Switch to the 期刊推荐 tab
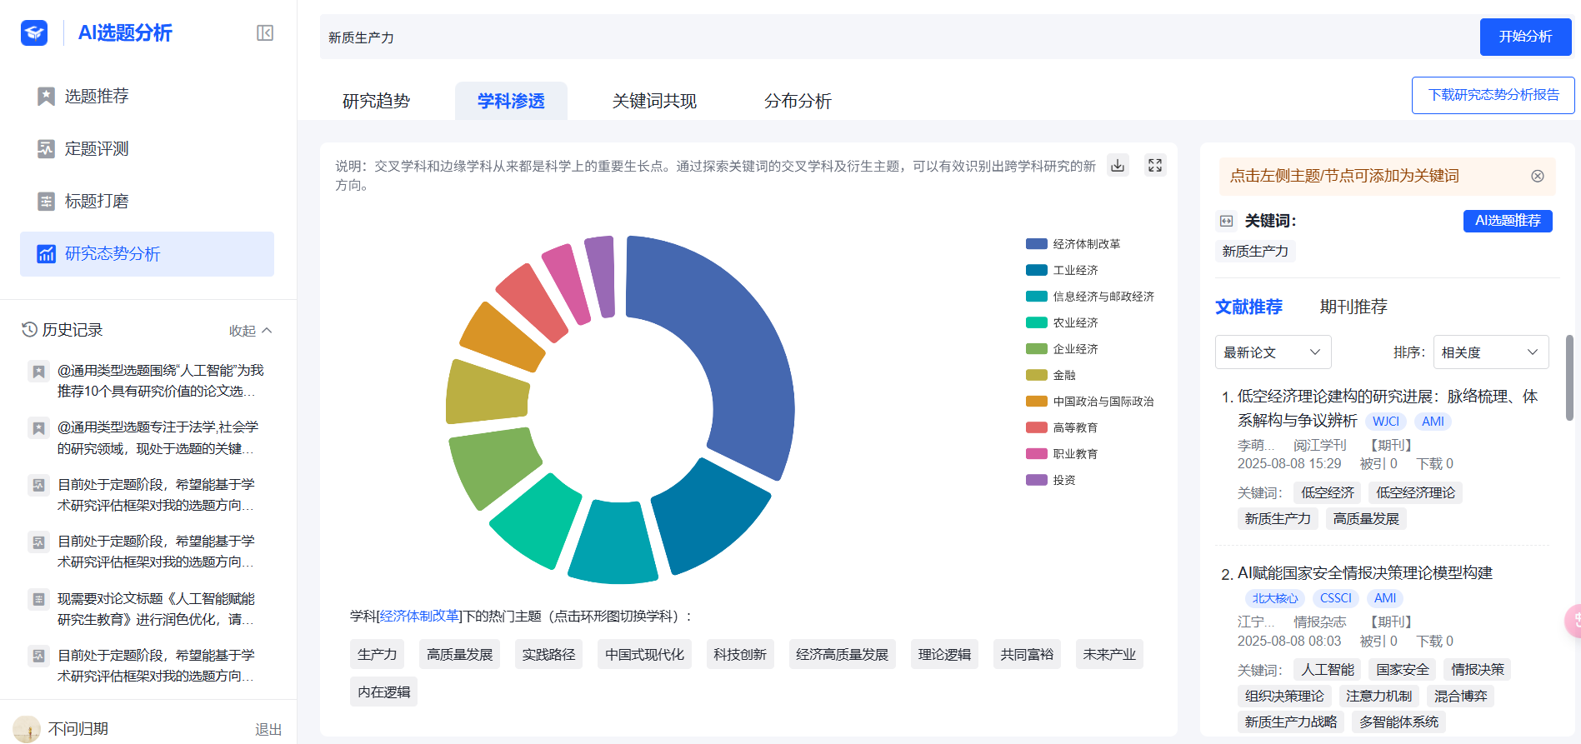 pos(1353,307)
